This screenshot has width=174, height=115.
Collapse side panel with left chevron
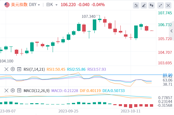point(171,31)
